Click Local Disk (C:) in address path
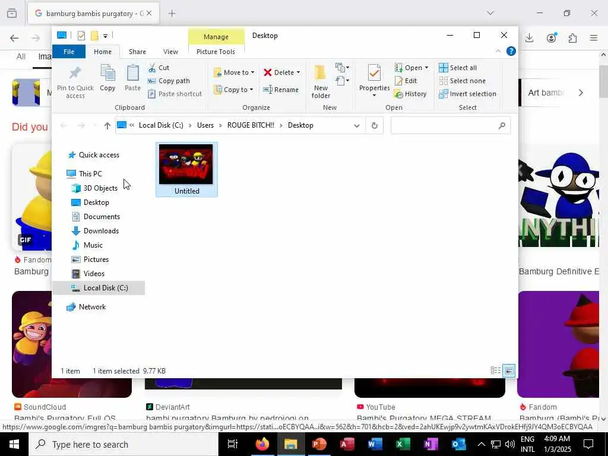 pyautogui.click(x=161, y=125)
